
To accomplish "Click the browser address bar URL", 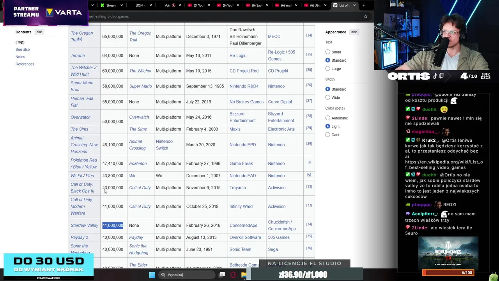I will [108, 16].
